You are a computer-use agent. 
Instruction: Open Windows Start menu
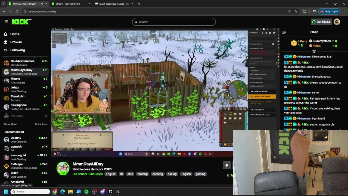tap(6, 192)
